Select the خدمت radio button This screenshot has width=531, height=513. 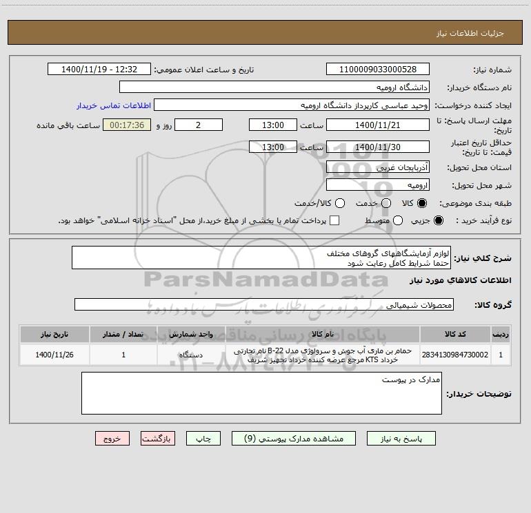coord(386,203)
